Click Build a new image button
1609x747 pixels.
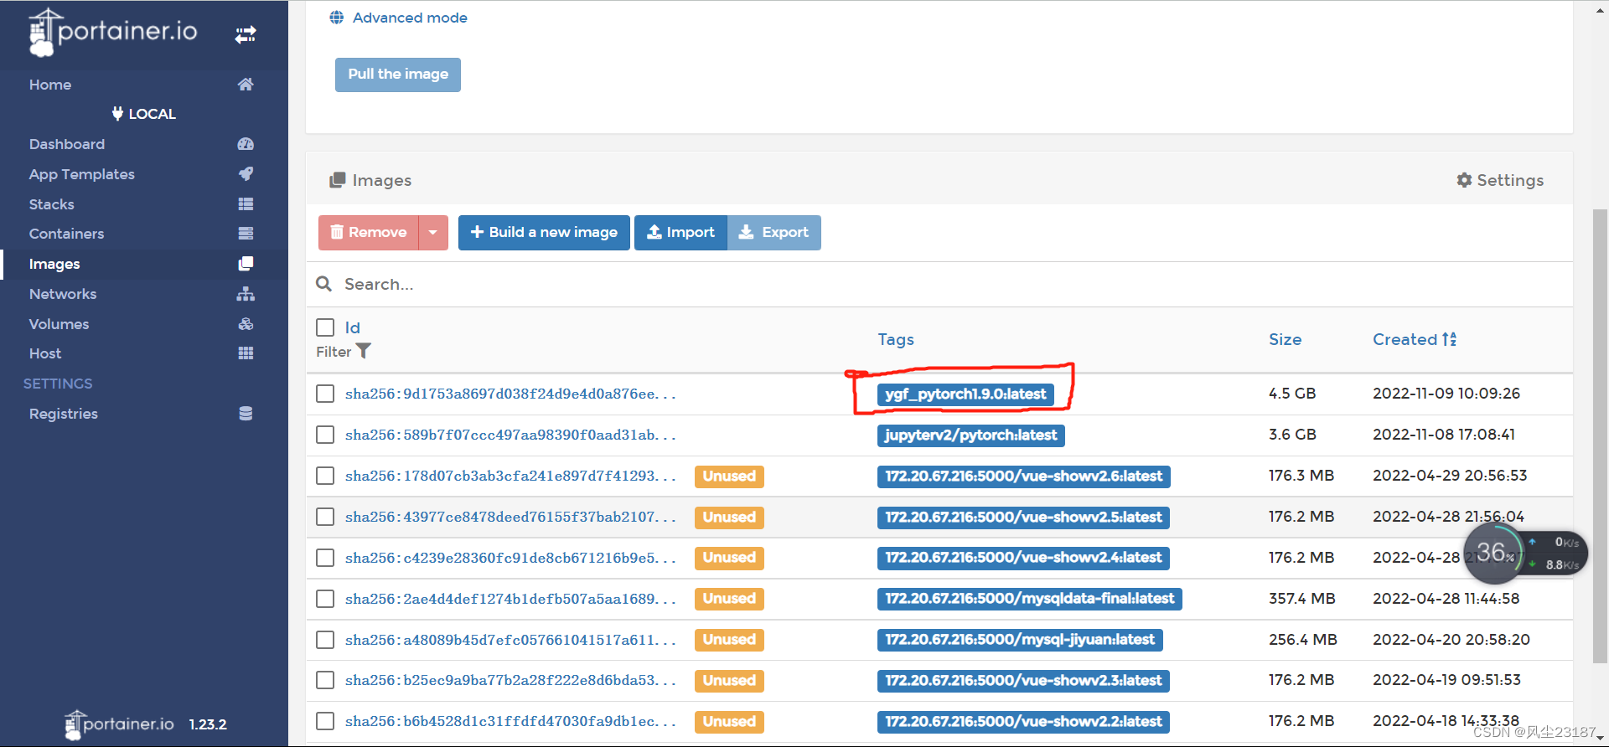click(544, 233)
